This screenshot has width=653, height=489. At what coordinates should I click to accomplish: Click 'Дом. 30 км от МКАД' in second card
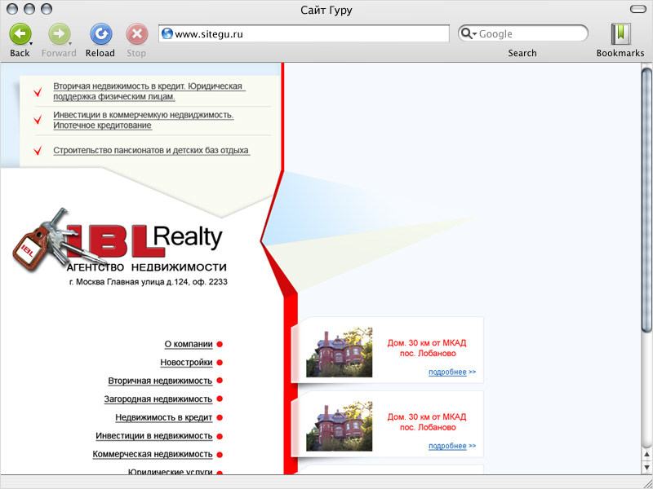click(427, 417)
